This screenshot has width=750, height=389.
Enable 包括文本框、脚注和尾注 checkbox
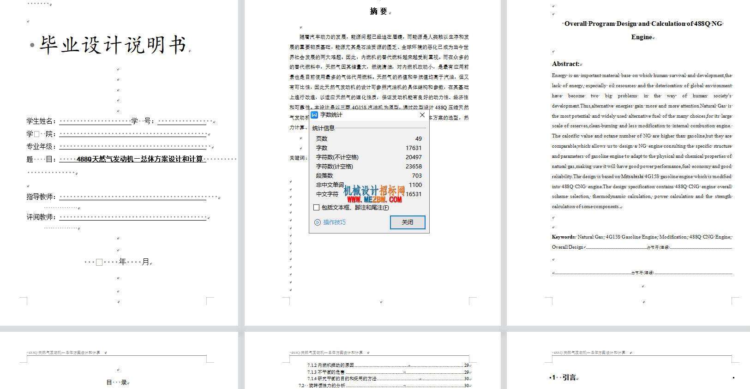click(x=316, y=208)
